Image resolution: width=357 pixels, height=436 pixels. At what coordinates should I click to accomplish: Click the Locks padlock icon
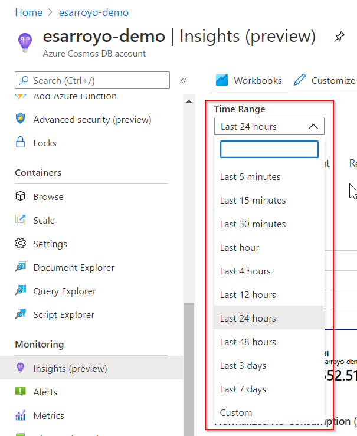[21, 143]
